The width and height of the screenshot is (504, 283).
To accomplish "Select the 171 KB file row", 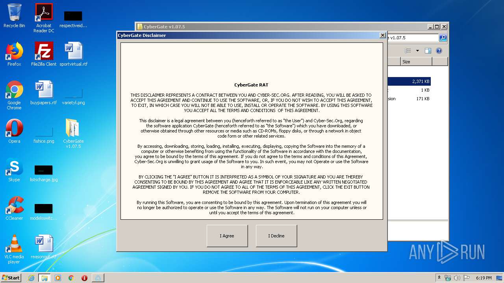I will pyautogui.click(x=409, y=99).
